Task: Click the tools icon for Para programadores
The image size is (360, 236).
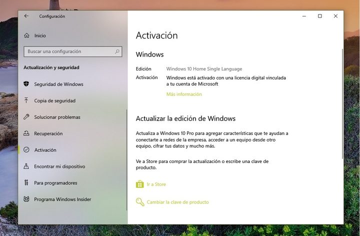Action: [x=26, y=182]
